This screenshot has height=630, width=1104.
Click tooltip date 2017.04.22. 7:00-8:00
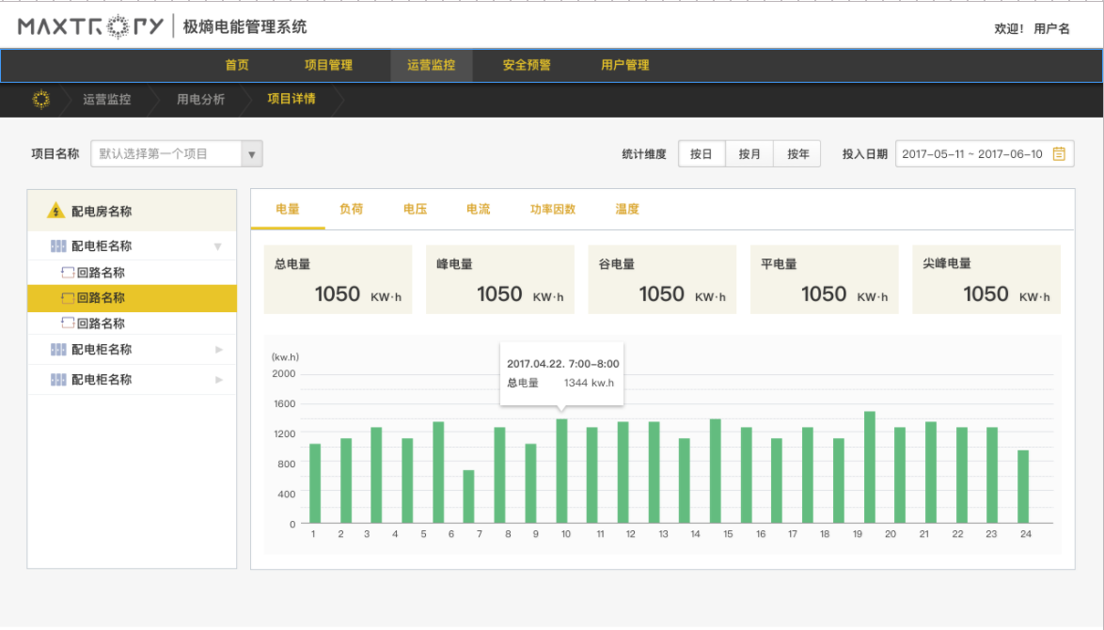tap(563, 364)
